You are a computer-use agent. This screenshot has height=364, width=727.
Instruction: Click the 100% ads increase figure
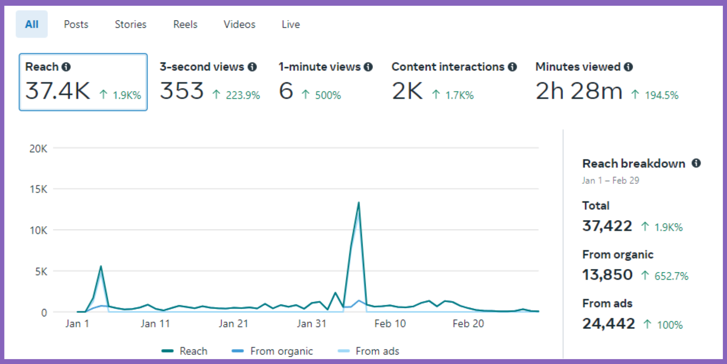(x=670, y=325)
